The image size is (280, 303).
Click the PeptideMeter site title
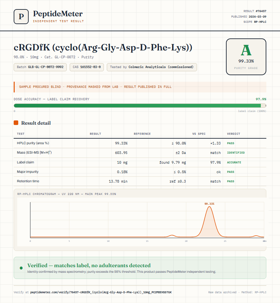[x=58, y=14]
